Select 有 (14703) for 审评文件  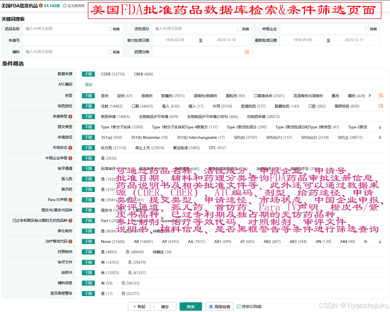[110, 262]
